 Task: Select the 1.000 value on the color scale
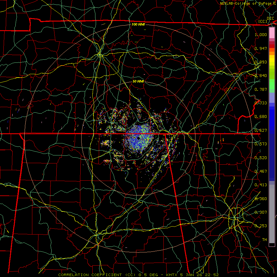pos(261,34)
